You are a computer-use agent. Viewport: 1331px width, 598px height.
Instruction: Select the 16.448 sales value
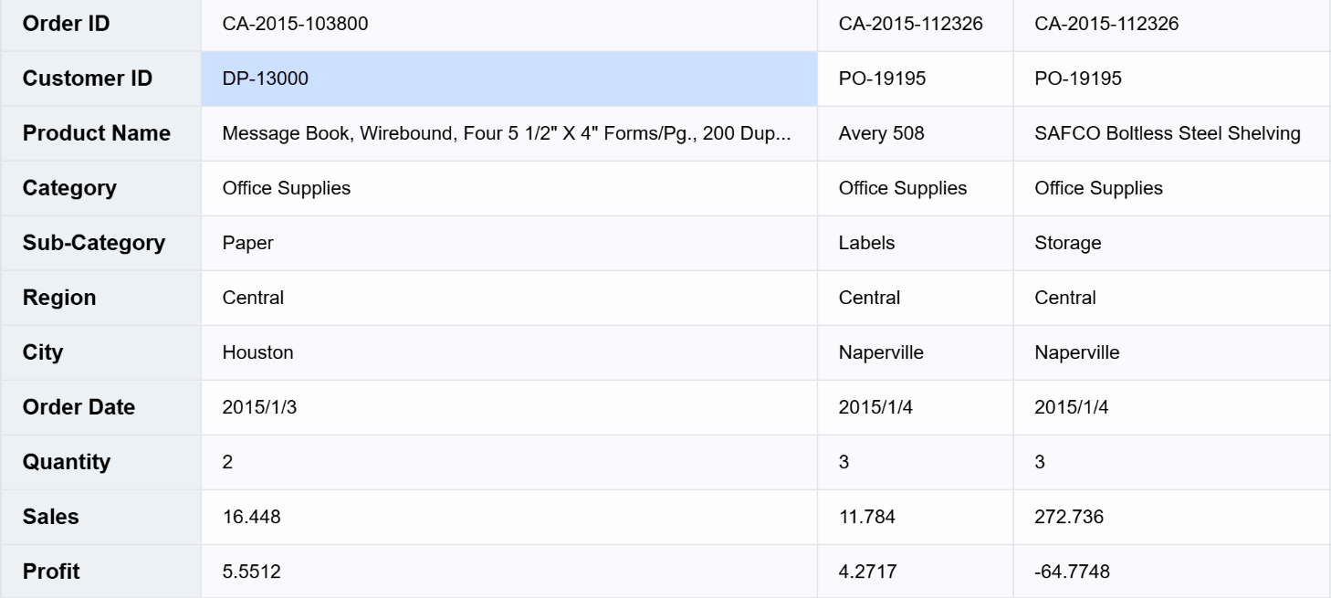click(508, 517)
